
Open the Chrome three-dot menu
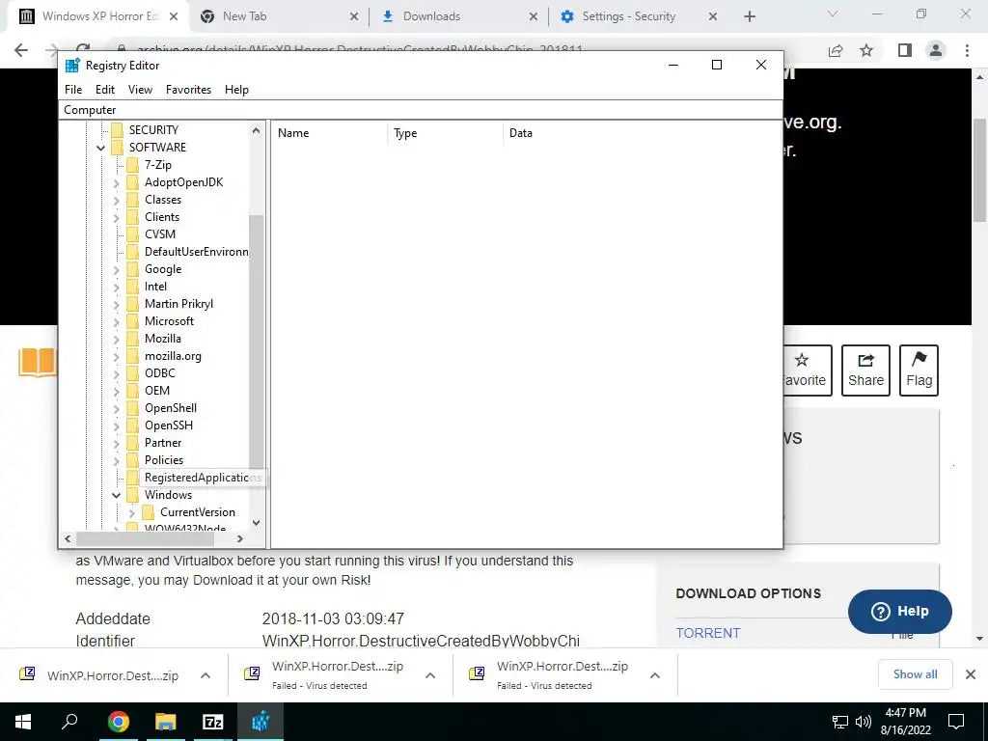967,50
